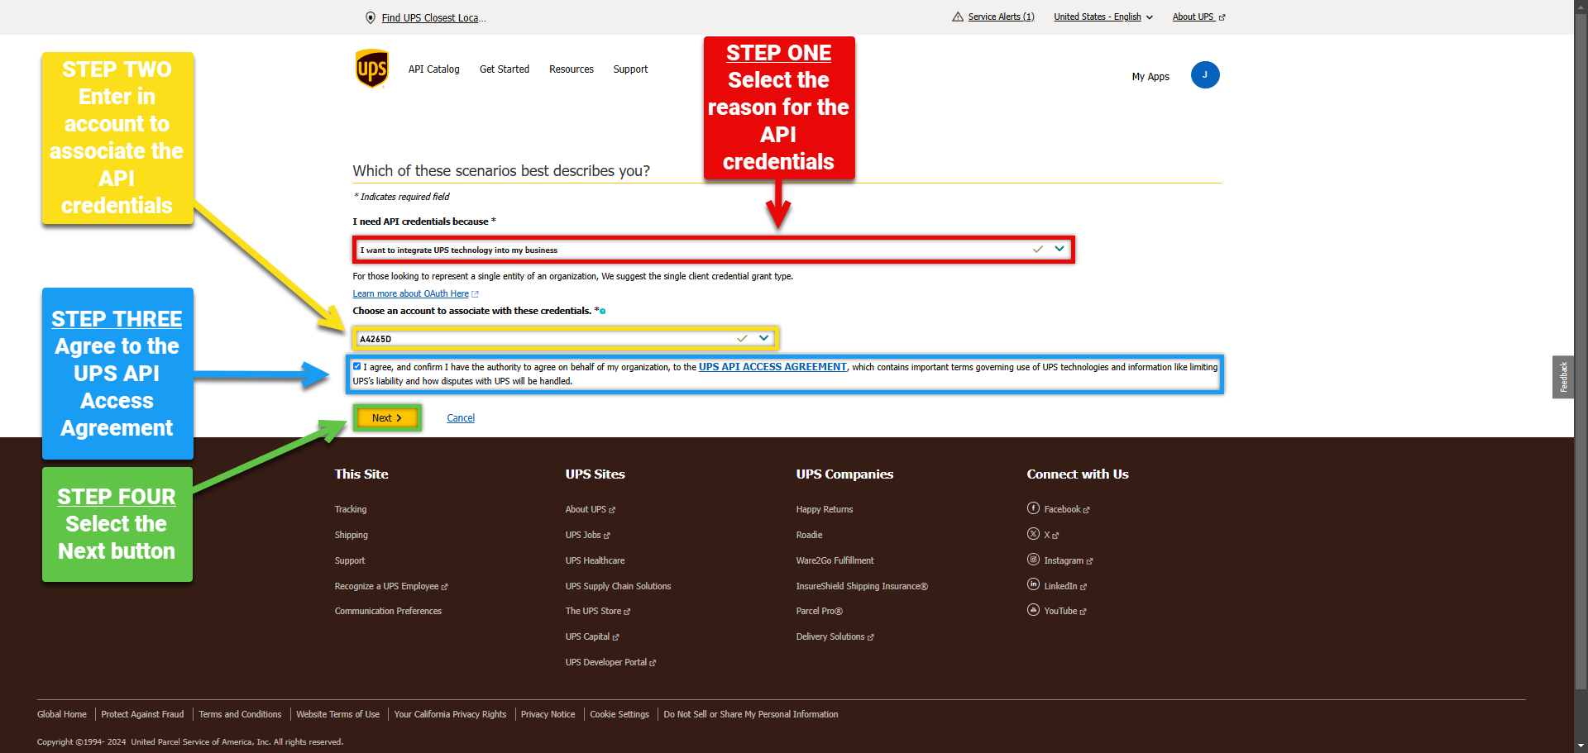Expand the account selection dropdown showing A4265D
This screenshot has height=753, width=1588.
pos(565,338)
